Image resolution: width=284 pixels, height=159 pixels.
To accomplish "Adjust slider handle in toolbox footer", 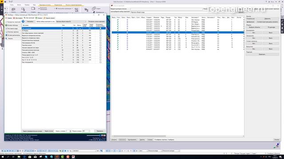I will pyautogui.click(x=100, y=136).
